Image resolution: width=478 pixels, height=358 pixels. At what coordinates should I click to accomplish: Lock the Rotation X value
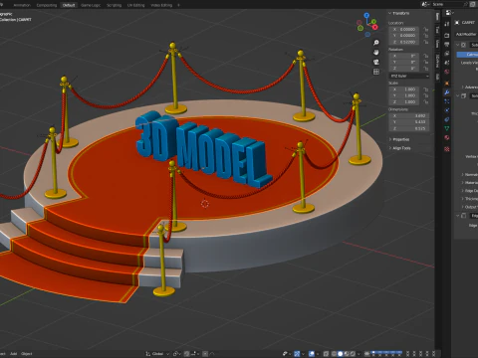425,56
